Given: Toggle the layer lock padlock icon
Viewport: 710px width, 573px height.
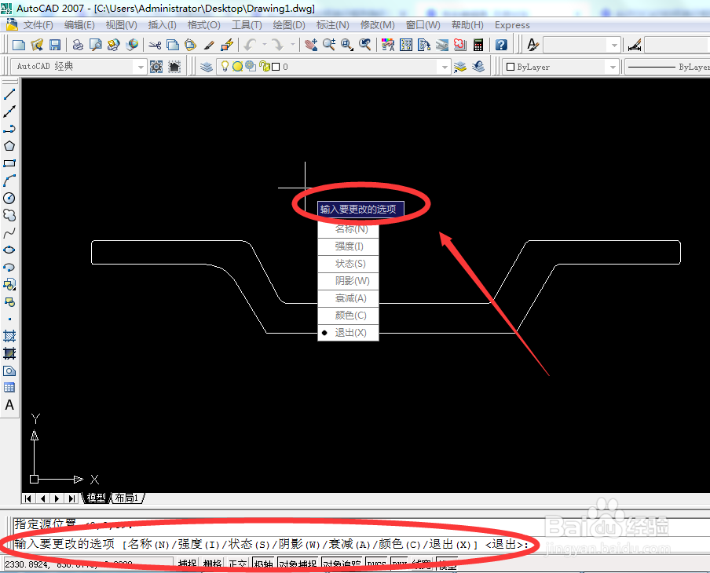Looking at the screenshot, I should tap(265, 67).
